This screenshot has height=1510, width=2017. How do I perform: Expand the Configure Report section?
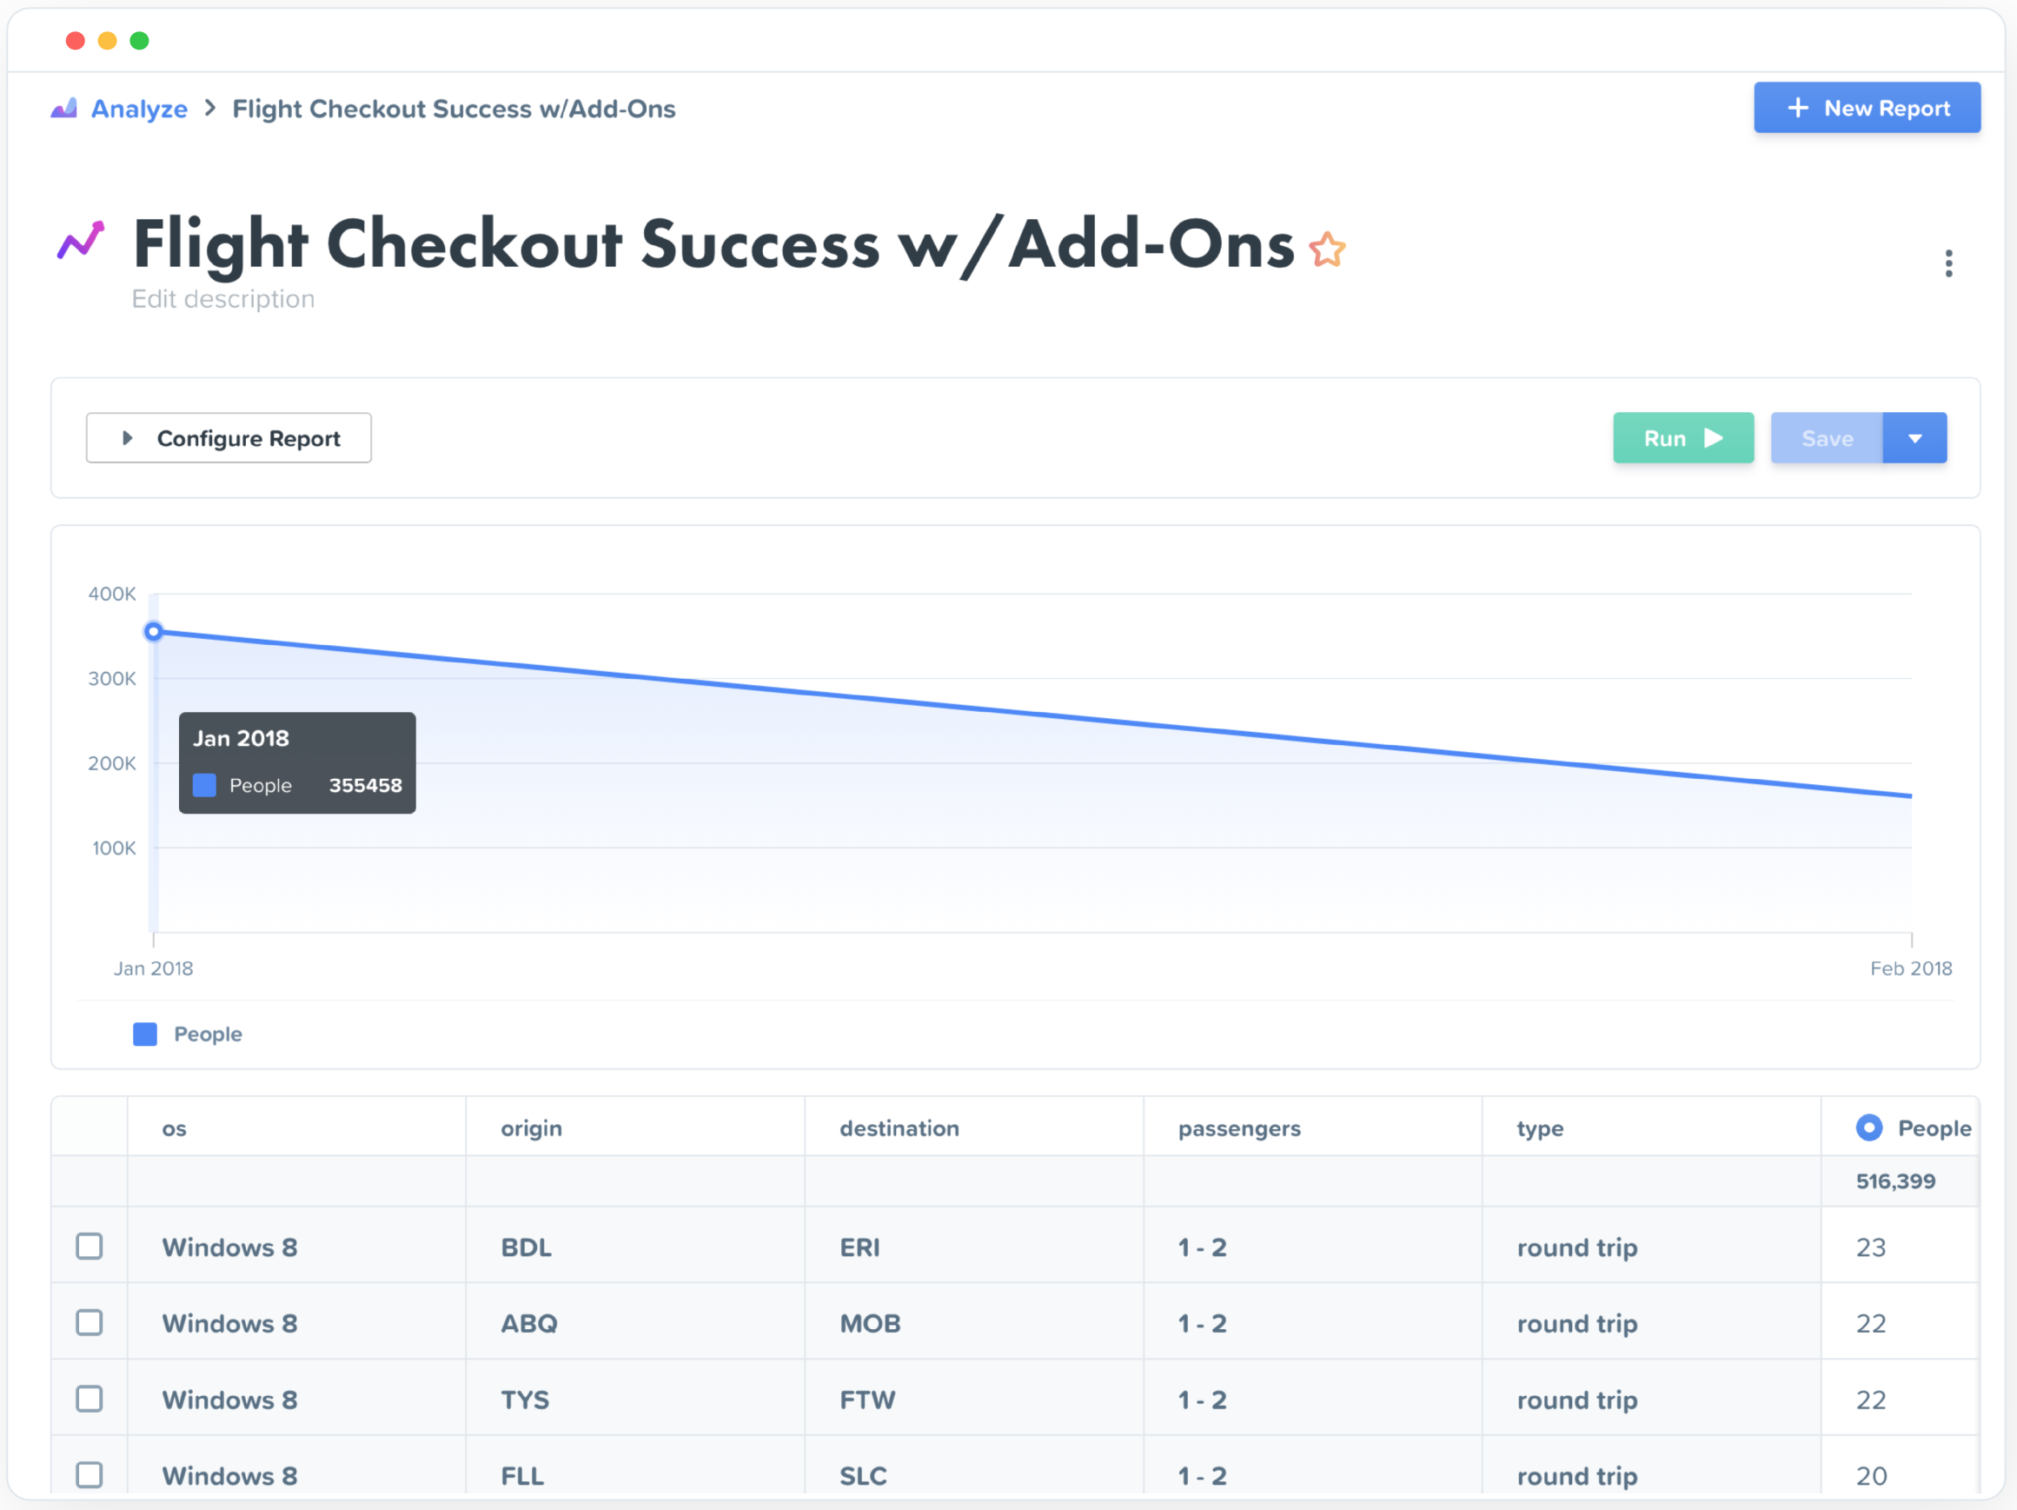click(229, 438)
